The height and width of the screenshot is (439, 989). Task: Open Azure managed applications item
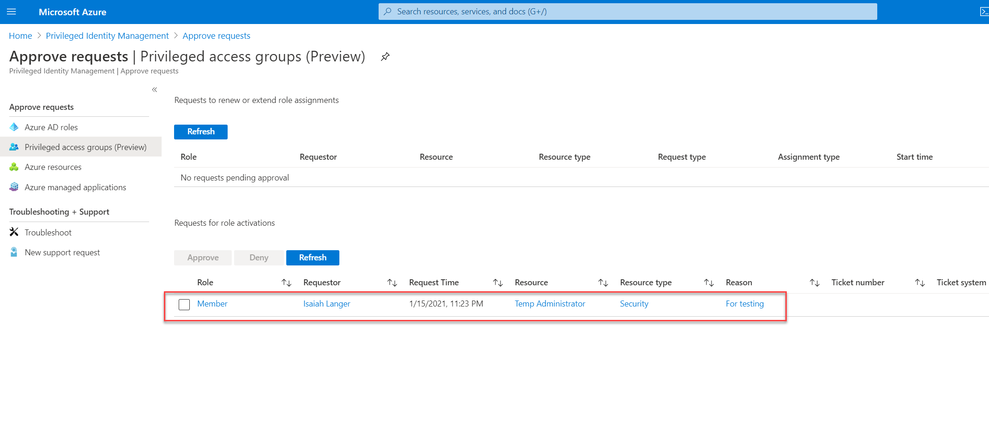pos(81,187)
